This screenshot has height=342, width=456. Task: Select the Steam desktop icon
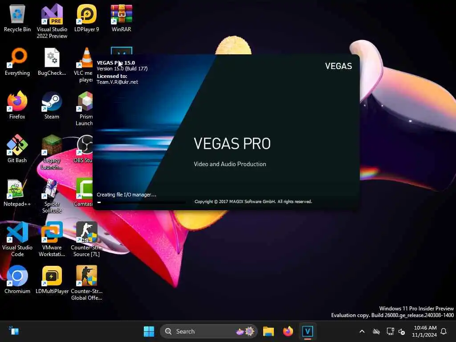click(52, 105)
